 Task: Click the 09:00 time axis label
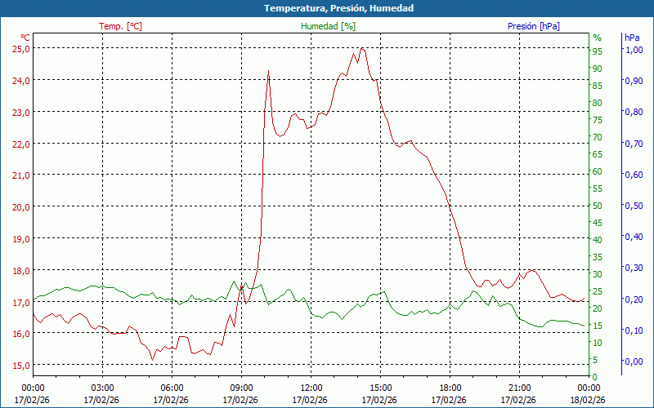coord(241,388)
